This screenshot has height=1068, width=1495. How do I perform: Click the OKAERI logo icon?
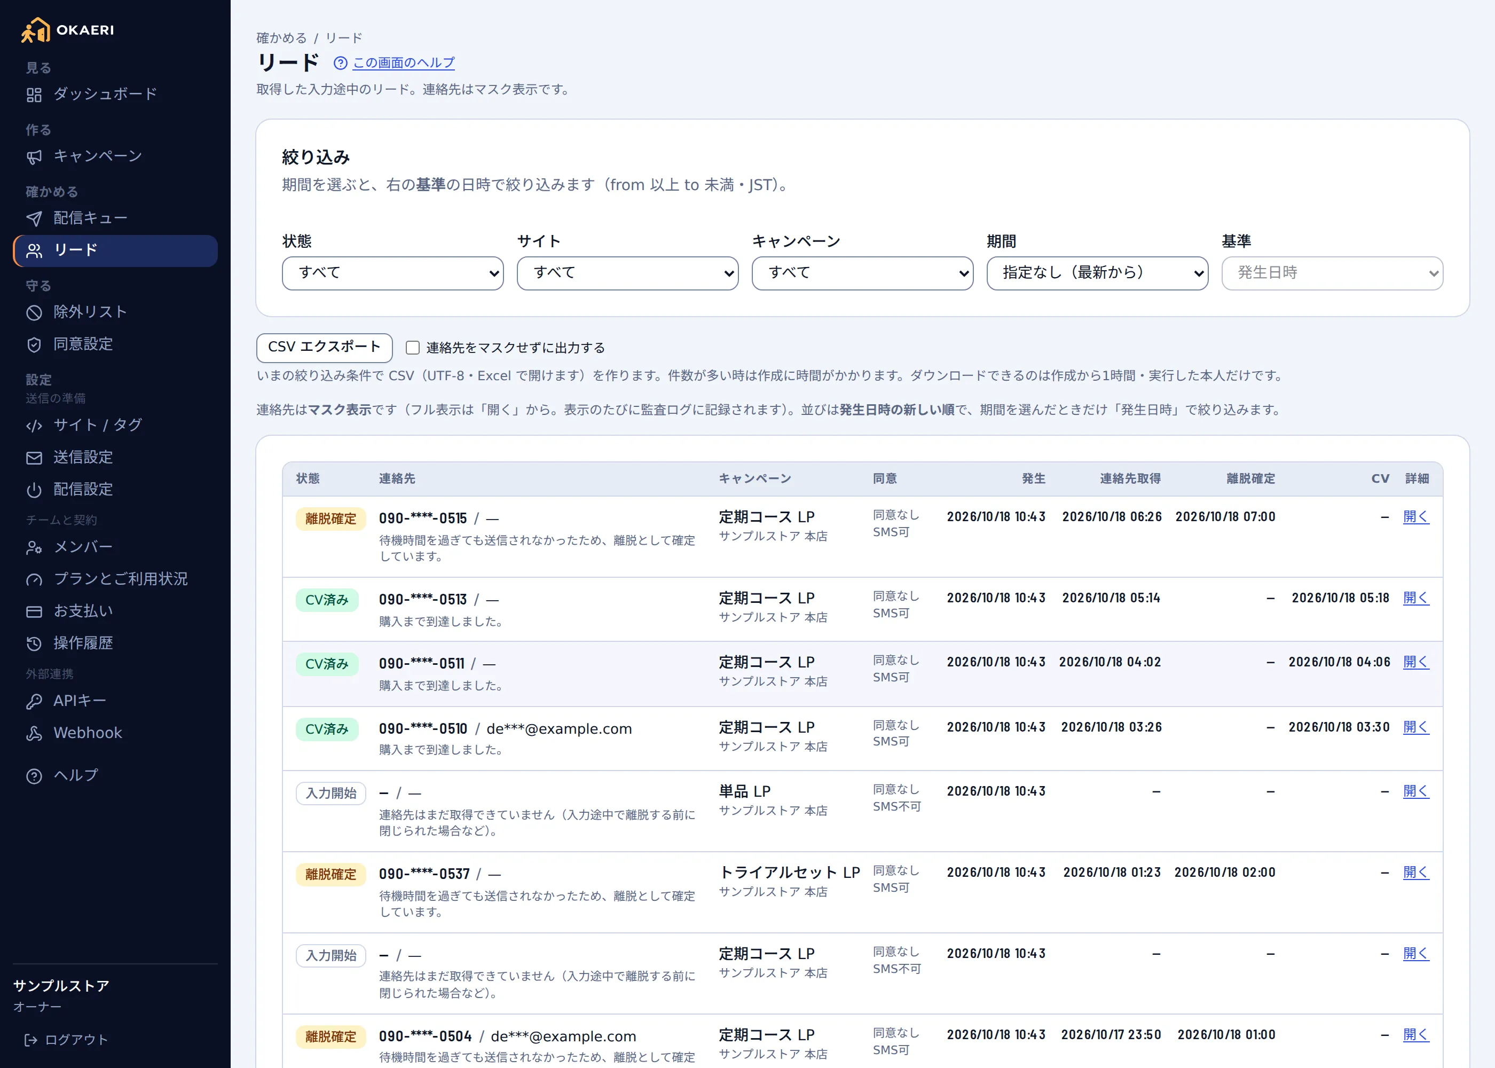35,29
